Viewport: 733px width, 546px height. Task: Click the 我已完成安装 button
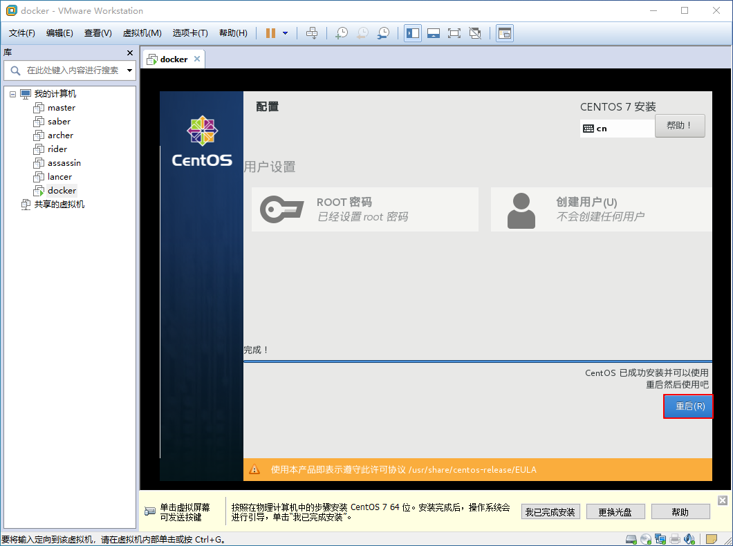550,511
